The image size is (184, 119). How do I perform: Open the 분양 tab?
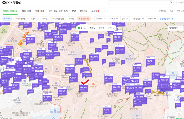74,11
